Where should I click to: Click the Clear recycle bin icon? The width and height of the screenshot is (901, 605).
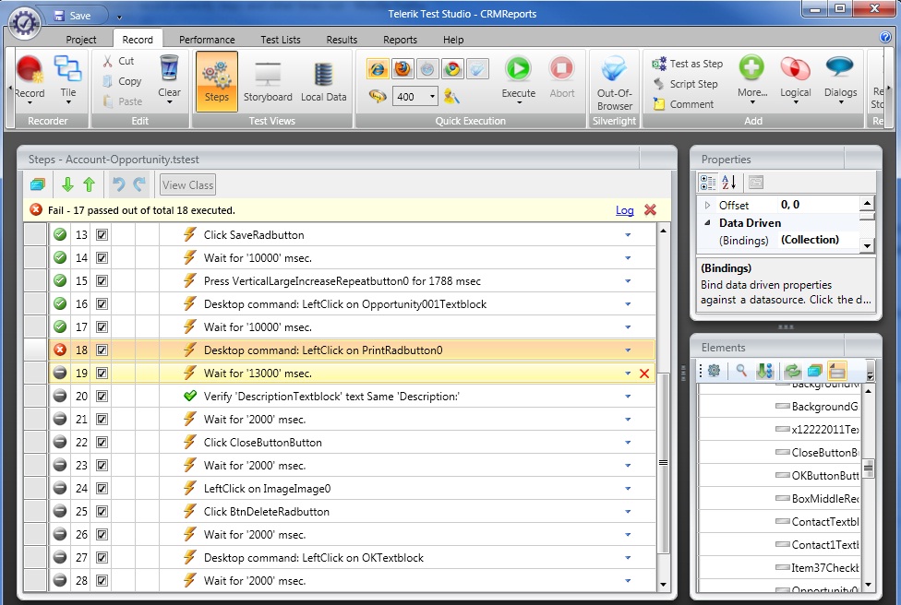coord(169,68)
